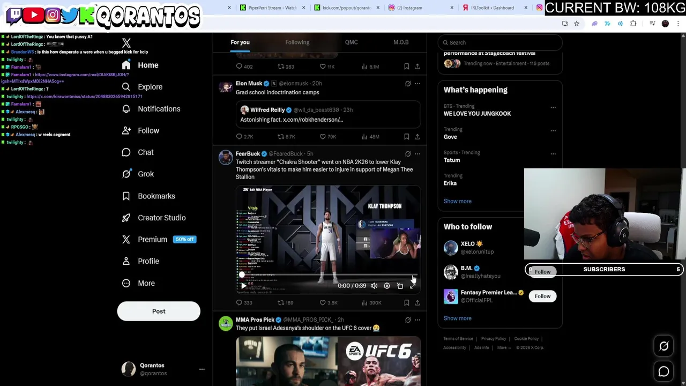The width and height of the screenshot is (686, 386).
Task: Open Grok action on Elon Musk post
Action: pos(408,84)
